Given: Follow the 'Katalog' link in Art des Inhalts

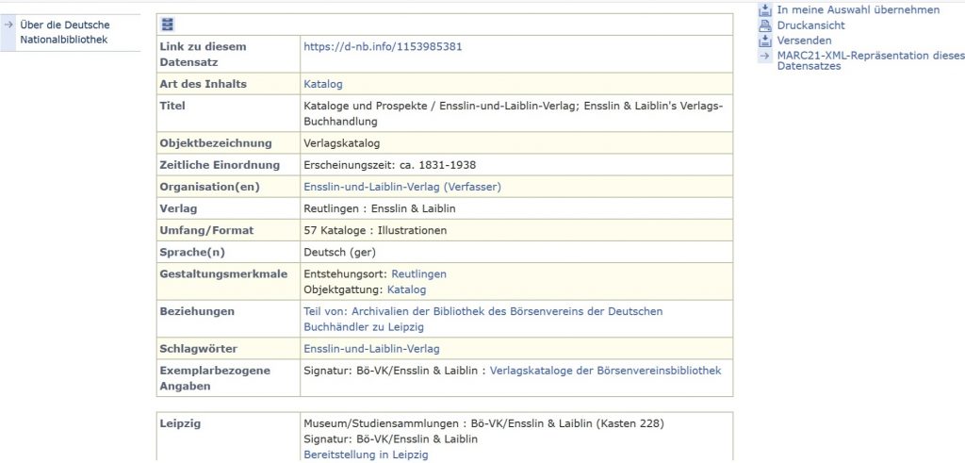Looking at the screenshot, I should tap(322, 84).
